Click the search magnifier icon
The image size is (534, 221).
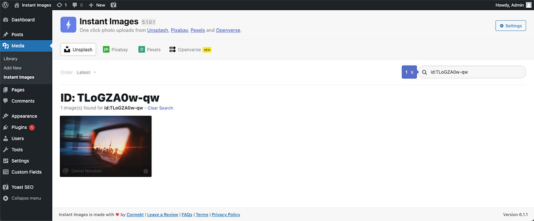424,72
